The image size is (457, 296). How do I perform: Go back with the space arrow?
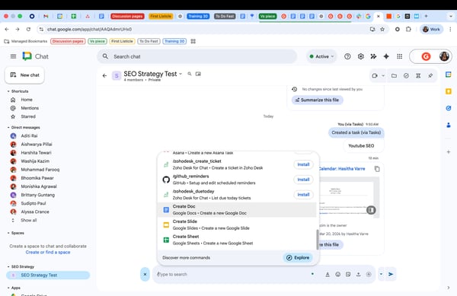coord(104,75)
